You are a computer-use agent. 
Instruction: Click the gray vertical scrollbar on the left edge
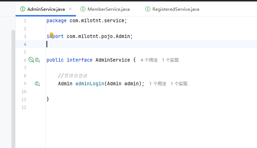[x=13, y=89]
